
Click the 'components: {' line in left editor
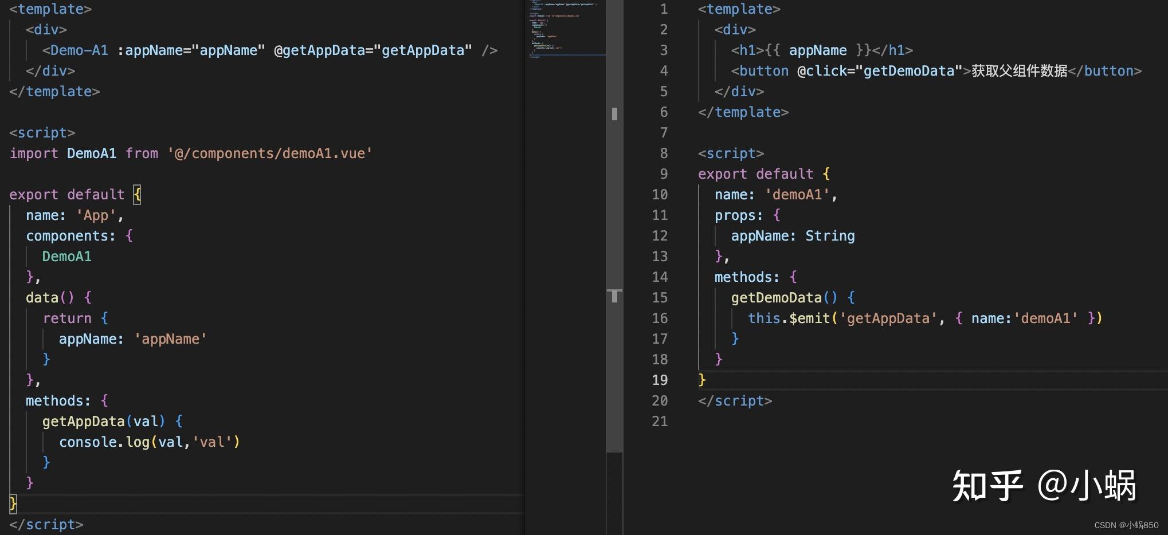(79, 236)
